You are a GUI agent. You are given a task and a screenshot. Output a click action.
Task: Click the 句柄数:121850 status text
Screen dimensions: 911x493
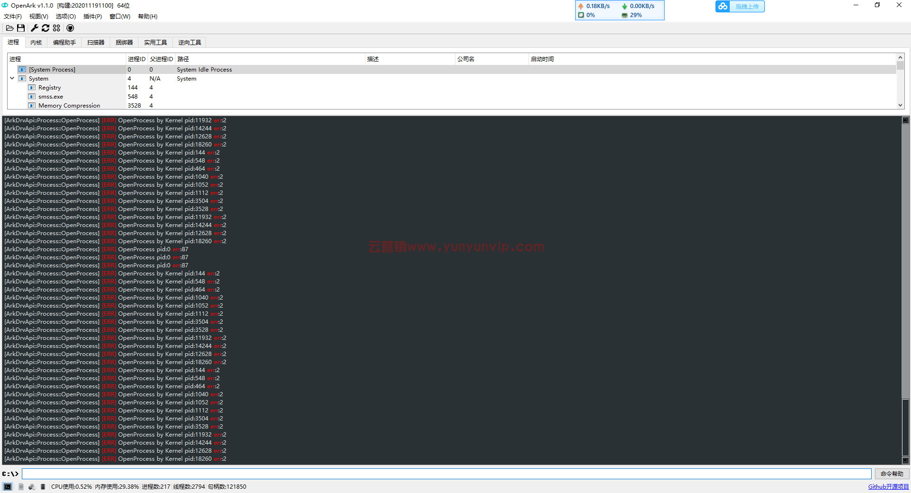227,487
